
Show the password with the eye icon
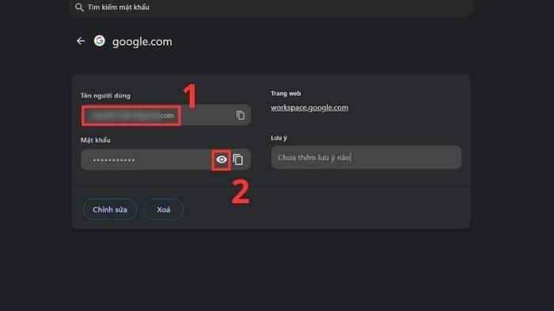221,160
